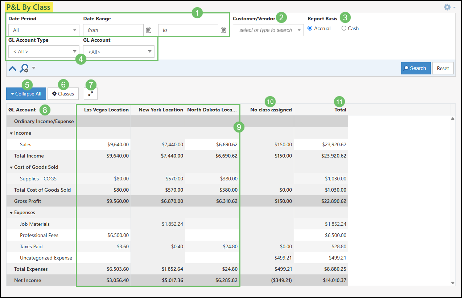The image size is (462, 298).
Task: Click the Reset button
Action: [443, 68]
